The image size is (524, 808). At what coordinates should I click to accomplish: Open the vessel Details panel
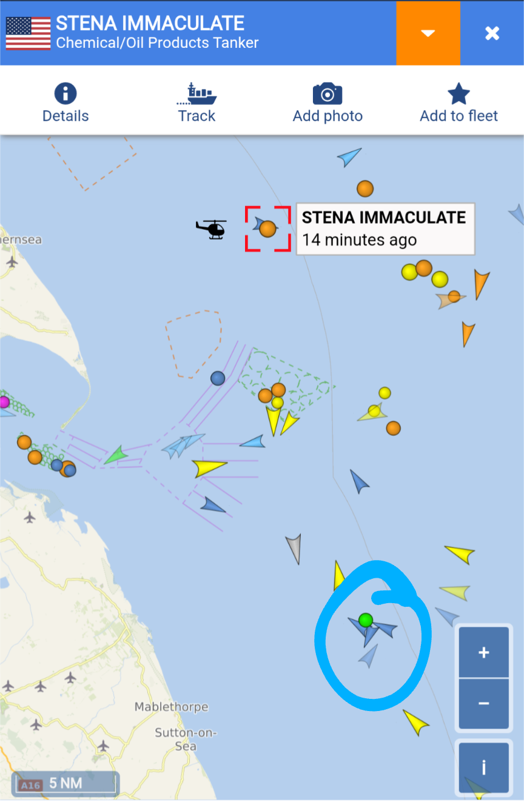pos(65,104)
